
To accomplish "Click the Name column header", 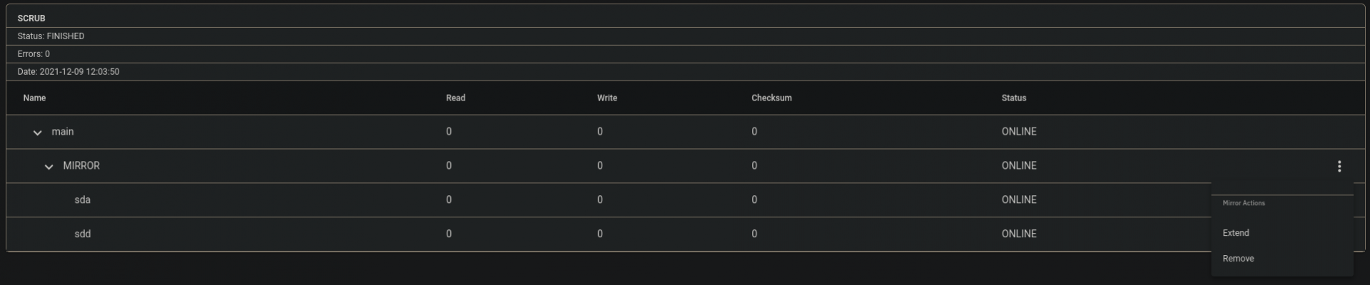I will 34,98.
